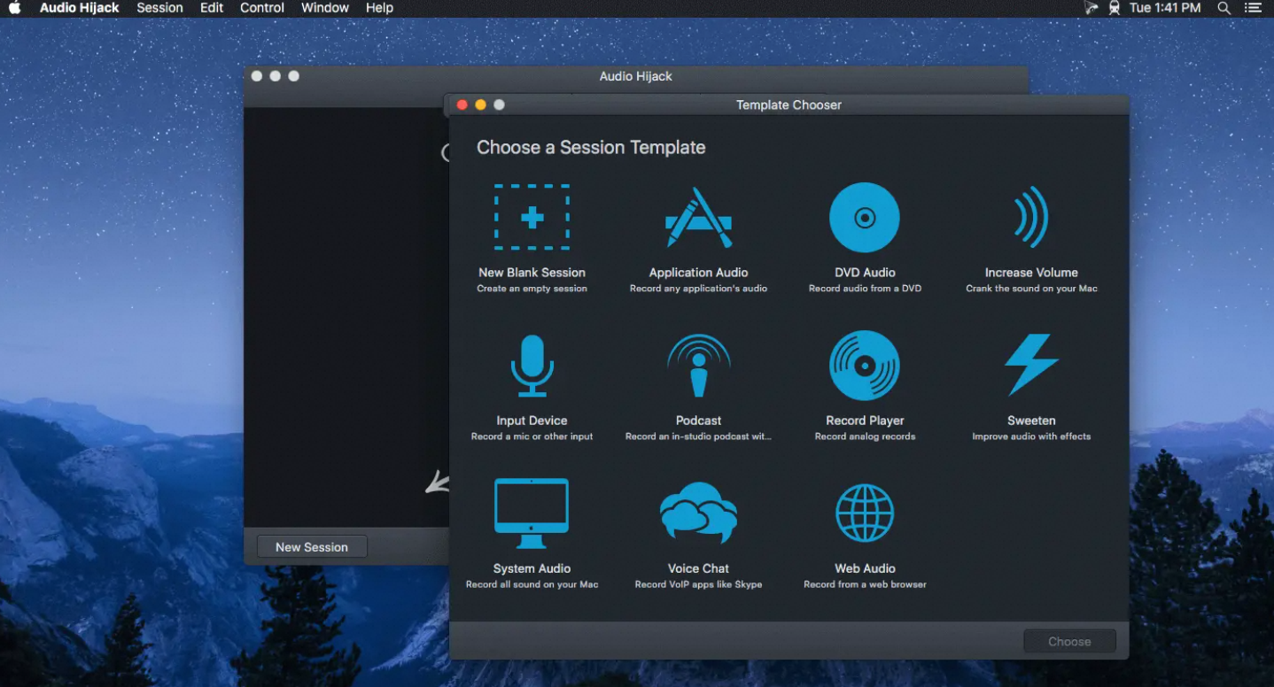Click the 'Record audio from a DVD' text

(865, 289)
